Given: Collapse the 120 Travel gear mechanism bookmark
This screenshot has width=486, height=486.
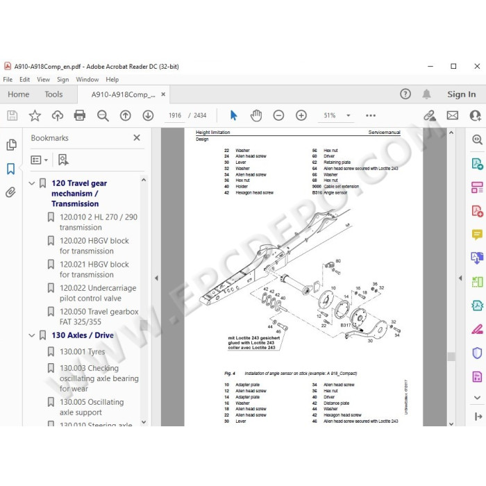Looking at the screenshot, I should [32, 183].
